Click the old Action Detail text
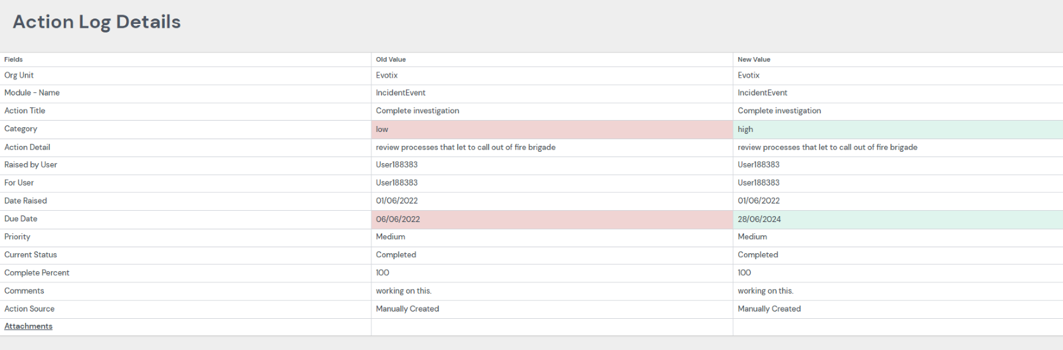 click(466, 147)
